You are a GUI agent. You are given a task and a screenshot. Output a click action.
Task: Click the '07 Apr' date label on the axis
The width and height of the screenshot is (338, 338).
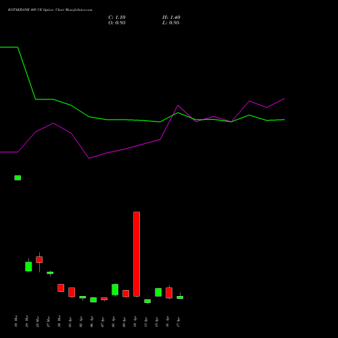click(x=103, y=321)
